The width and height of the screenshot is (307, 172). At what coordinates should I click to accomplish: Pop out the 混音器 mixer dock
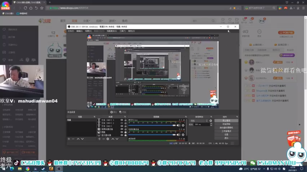[186, 117]
